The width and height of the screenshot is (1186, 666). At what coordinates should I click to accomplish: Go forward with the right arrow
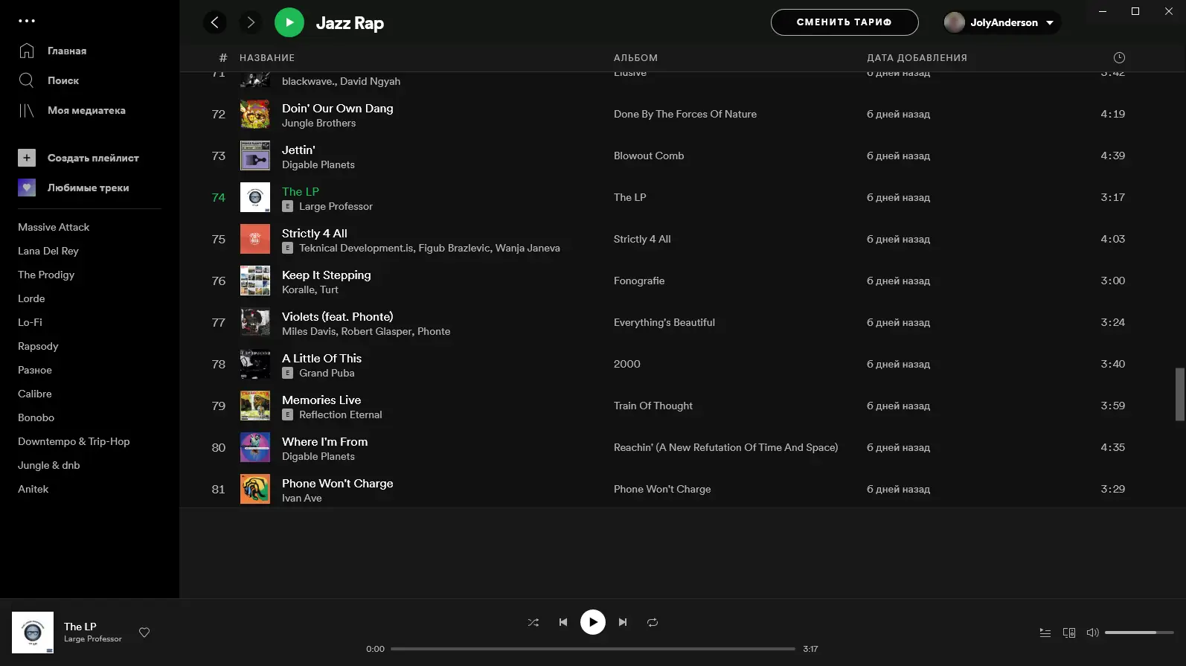251,22
